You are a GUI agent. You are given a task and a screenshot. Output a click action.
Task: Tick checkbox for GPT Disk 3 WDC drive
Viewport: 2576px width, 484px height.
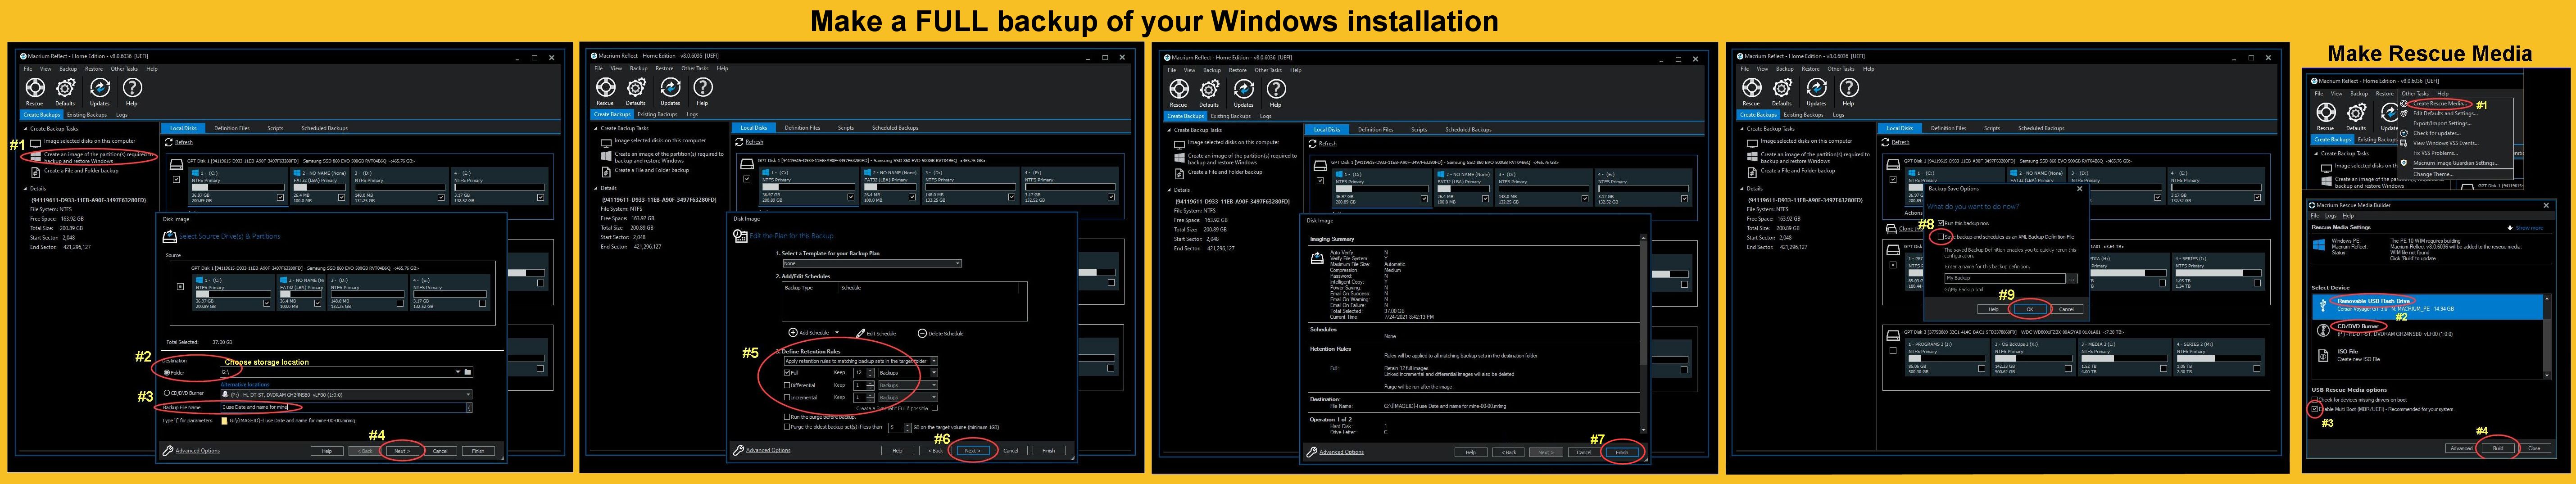[x=1892, y=351]
